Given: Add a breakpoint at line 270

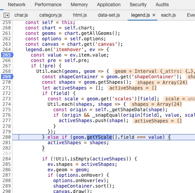Looking at the screenshot, I should pyautogui.click(x=7, y=82).
